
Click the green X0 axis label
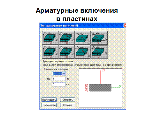tap(120, 86)
